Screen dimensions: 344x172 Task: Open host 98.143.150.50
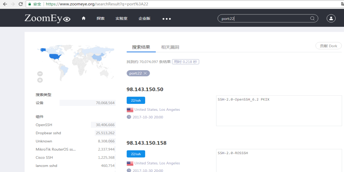click(145, 89)
